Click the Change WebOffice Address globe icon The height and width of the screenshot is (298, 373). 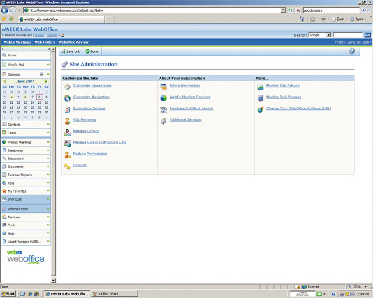261,109
